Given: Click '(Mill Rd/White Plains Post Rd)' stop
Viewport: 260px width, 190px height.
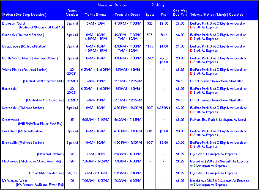Looking at the screenshot, I should tap(40, 123).
